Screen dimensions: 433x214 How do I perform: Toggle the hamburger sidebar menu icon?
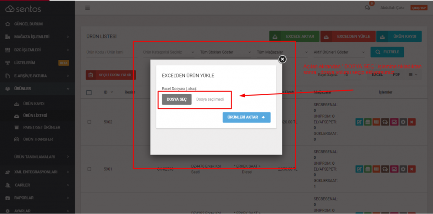pyautogui.click(x=88, y=8)
